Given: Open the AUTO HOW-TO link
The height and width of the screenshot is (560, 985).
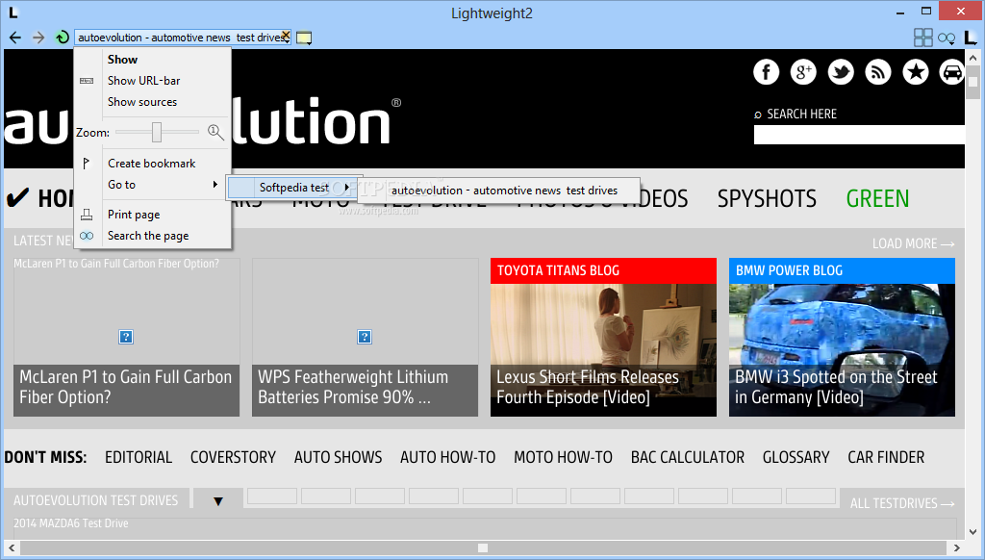Looking at the screenshot, I should pos(448,457).
